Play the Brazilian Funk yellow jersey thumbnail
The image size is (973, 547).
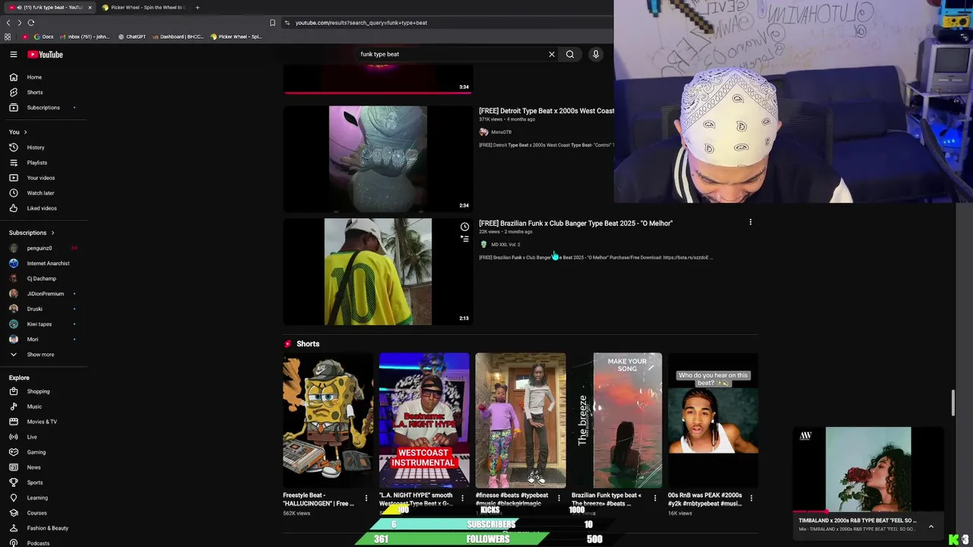click(378, 272)
